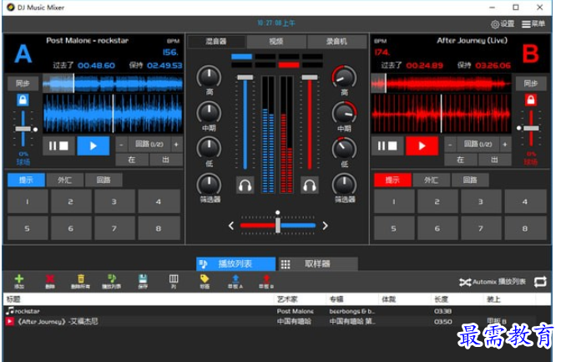Click deck B pitch slider handle
The width and height of the screenshot is (561, 362).
531,128
